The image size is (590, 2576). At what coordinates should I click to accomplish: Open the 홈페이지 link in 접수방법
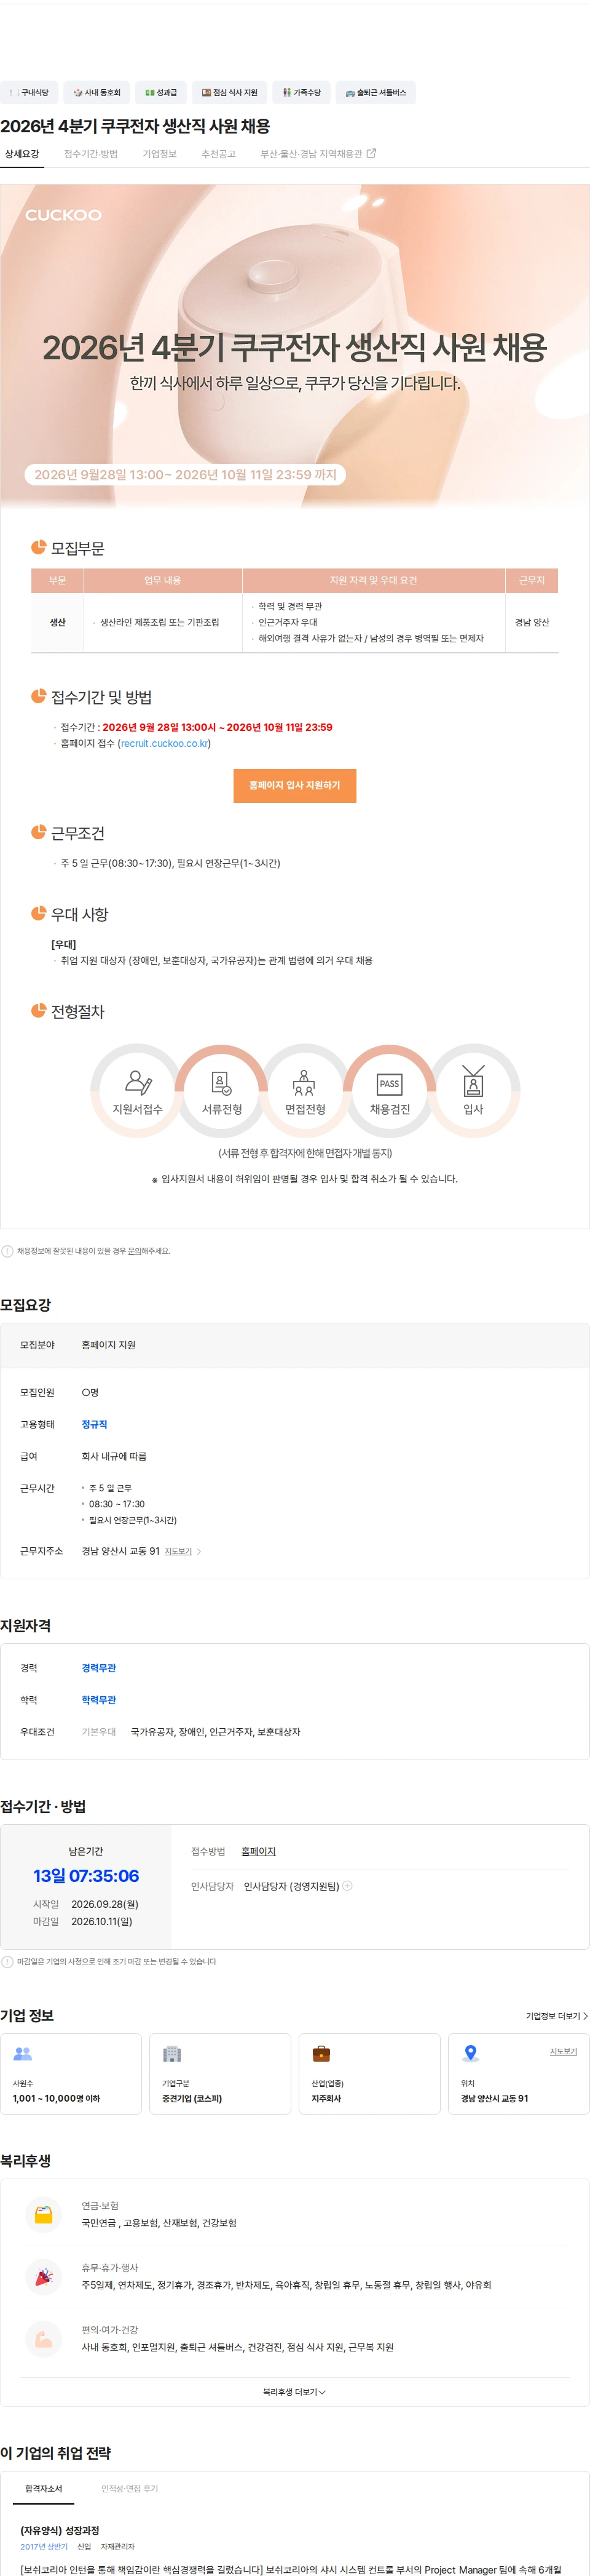pyautogui.click(x=259, y=1851)
